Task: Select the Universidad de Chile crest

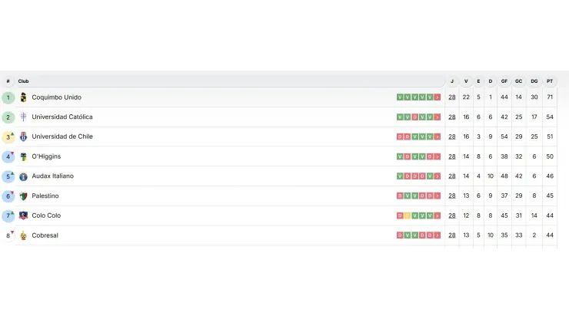Action: [x=23, y=136]
